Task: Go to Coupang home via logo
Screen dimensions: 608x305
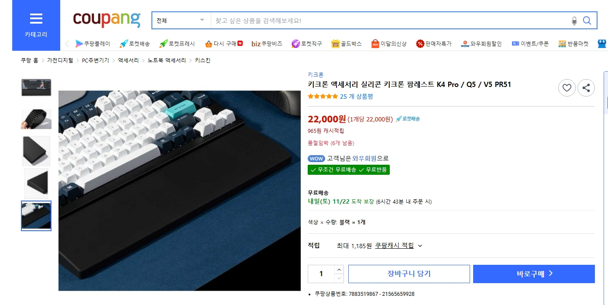Action: point(106,20)
